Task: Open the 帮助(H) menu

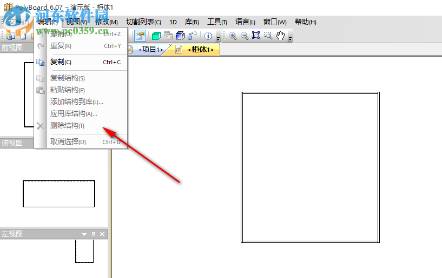Action: coord(306,22)
